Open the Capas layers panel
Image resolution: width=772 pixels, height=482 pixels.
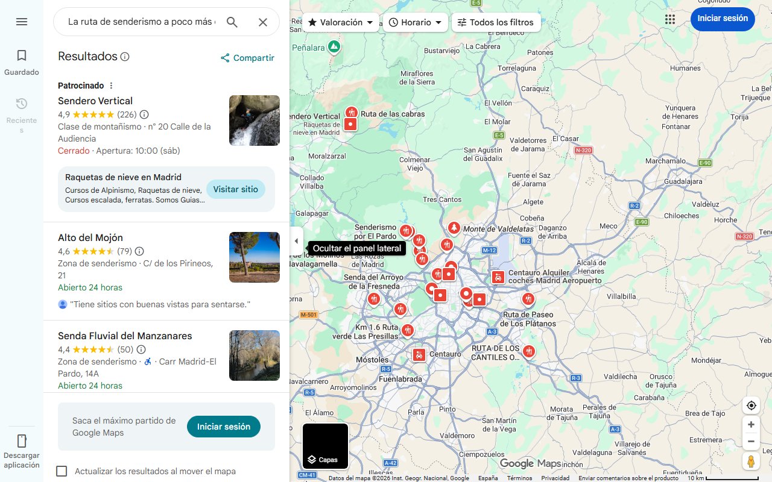325,446
